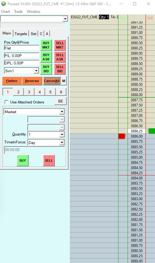Image resolution: width=155 pixels, height=263 pixels.
Task: Expand the top empty combo box
Action: pos(65,19)
